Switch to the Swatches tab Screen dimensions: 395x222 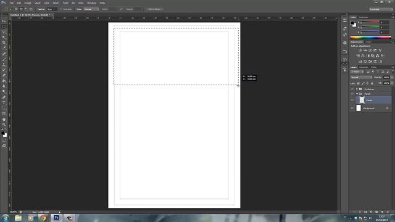point(363,17)
